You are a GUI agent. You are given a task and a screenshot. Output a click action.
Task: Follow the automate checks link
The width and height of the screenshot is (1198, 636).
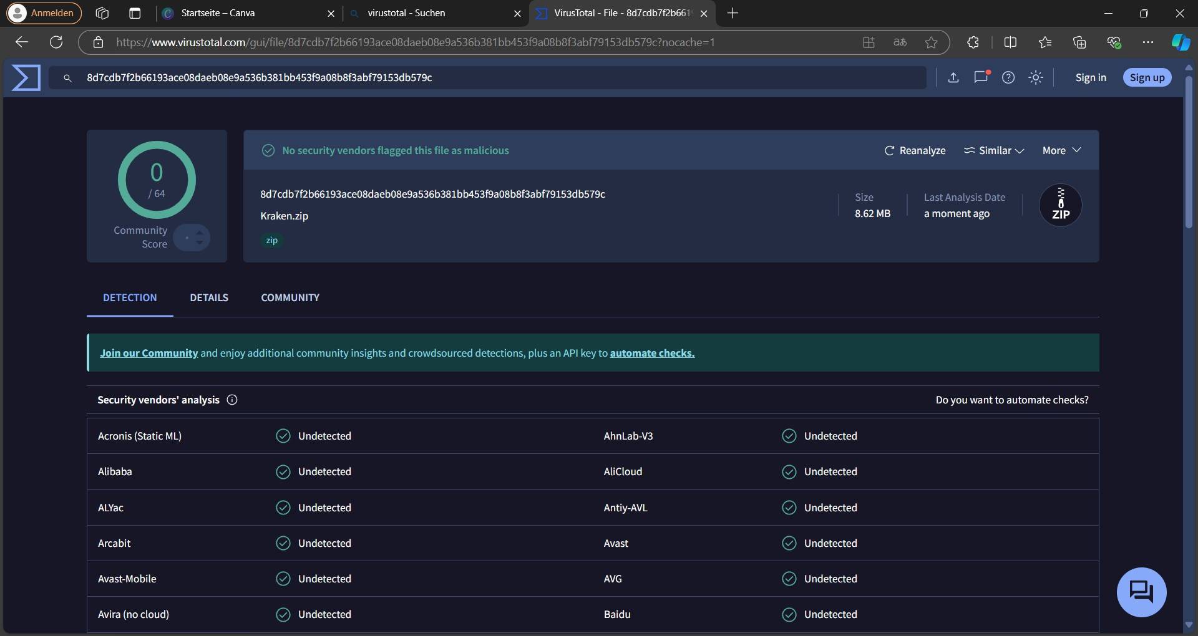(652, 353)
